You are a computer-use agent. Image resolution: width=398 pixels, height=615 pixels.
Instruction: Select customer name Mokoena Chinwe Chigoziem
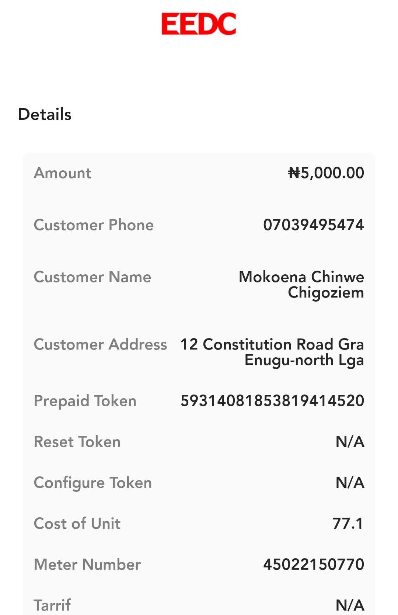coord(301,285)
